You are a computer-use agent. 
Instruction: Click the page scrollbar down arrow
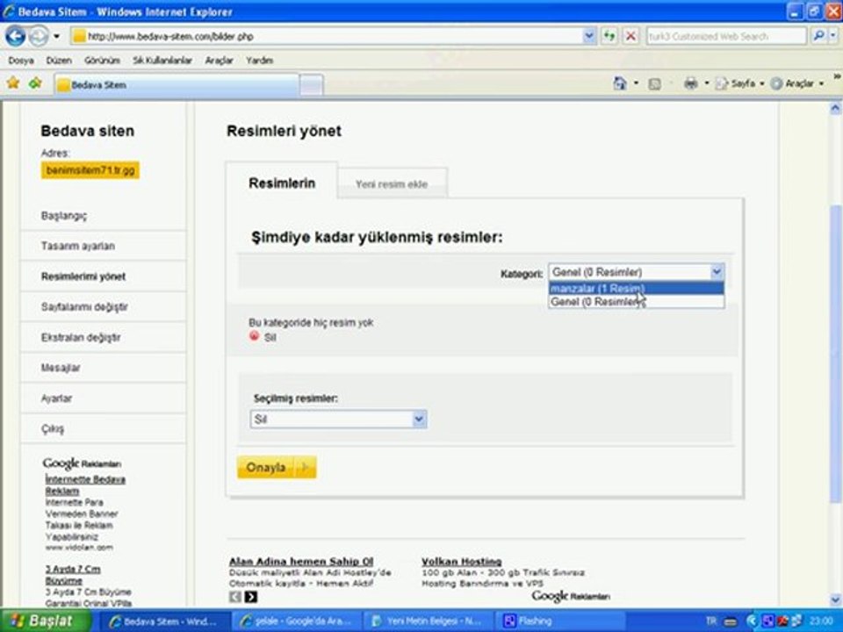click(835, 600)
